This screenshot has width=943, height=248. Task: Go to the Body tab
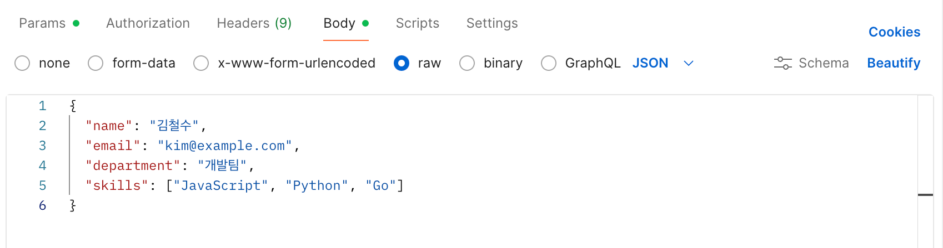pyautogui.click(x=339, y=23)
